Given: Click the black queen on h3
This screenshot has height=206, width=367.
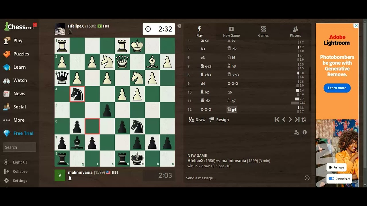Looking at the screenshot, I should coord(62,78).
